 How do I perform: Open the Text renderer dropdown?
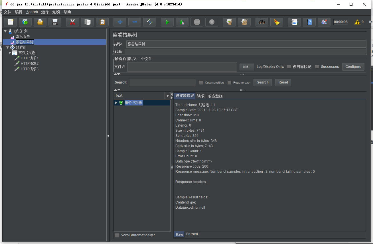pyautogui.click(x=168, y=96)
